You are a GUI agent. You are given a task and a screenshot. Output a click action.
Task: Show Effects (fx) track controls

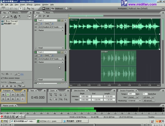(x=40, y=16)
